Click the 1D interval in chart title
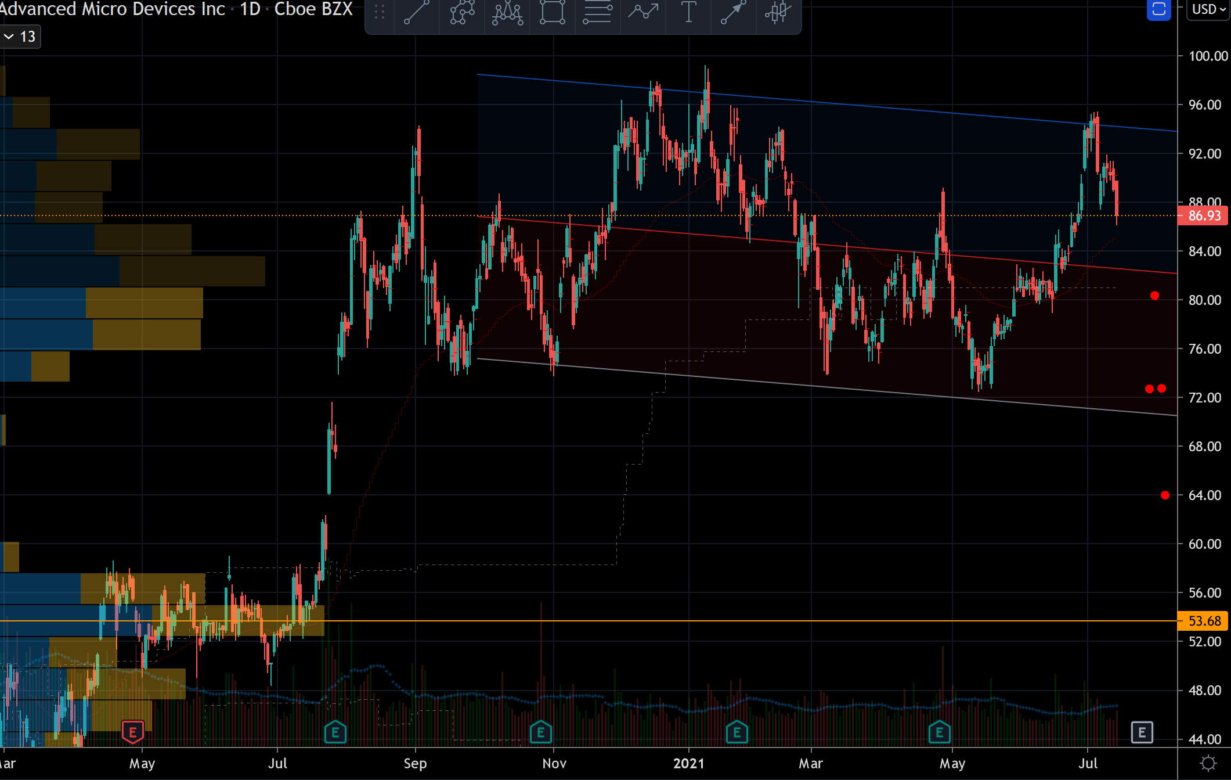 point(250,9)
